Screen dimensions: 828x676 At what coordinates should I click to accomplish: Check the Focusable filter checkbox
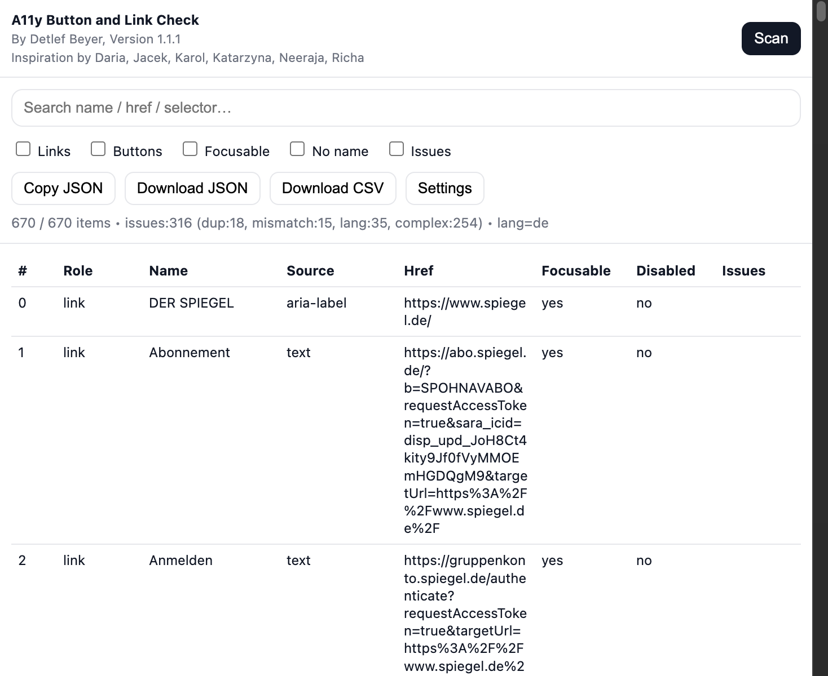pyautogui.click(x=190, y=149)
